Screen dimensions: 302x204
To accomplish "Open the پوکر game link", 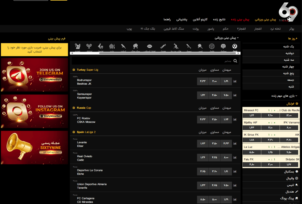I will 292,29.
